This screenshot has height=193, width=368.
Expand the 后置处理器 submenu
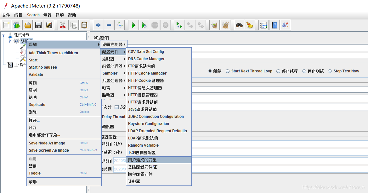(114, 81)
